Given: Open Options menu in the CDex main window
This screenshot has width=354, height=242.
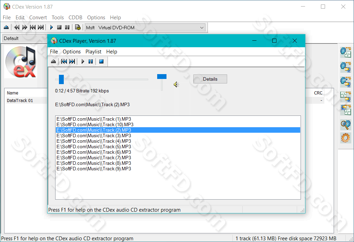Looking at the screenshot, I should coord(96,18).
